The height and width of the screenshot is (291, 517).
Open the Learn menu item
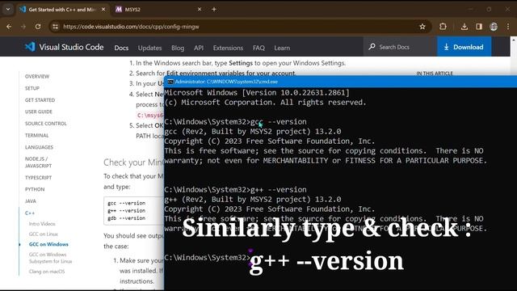coord(282,48)
